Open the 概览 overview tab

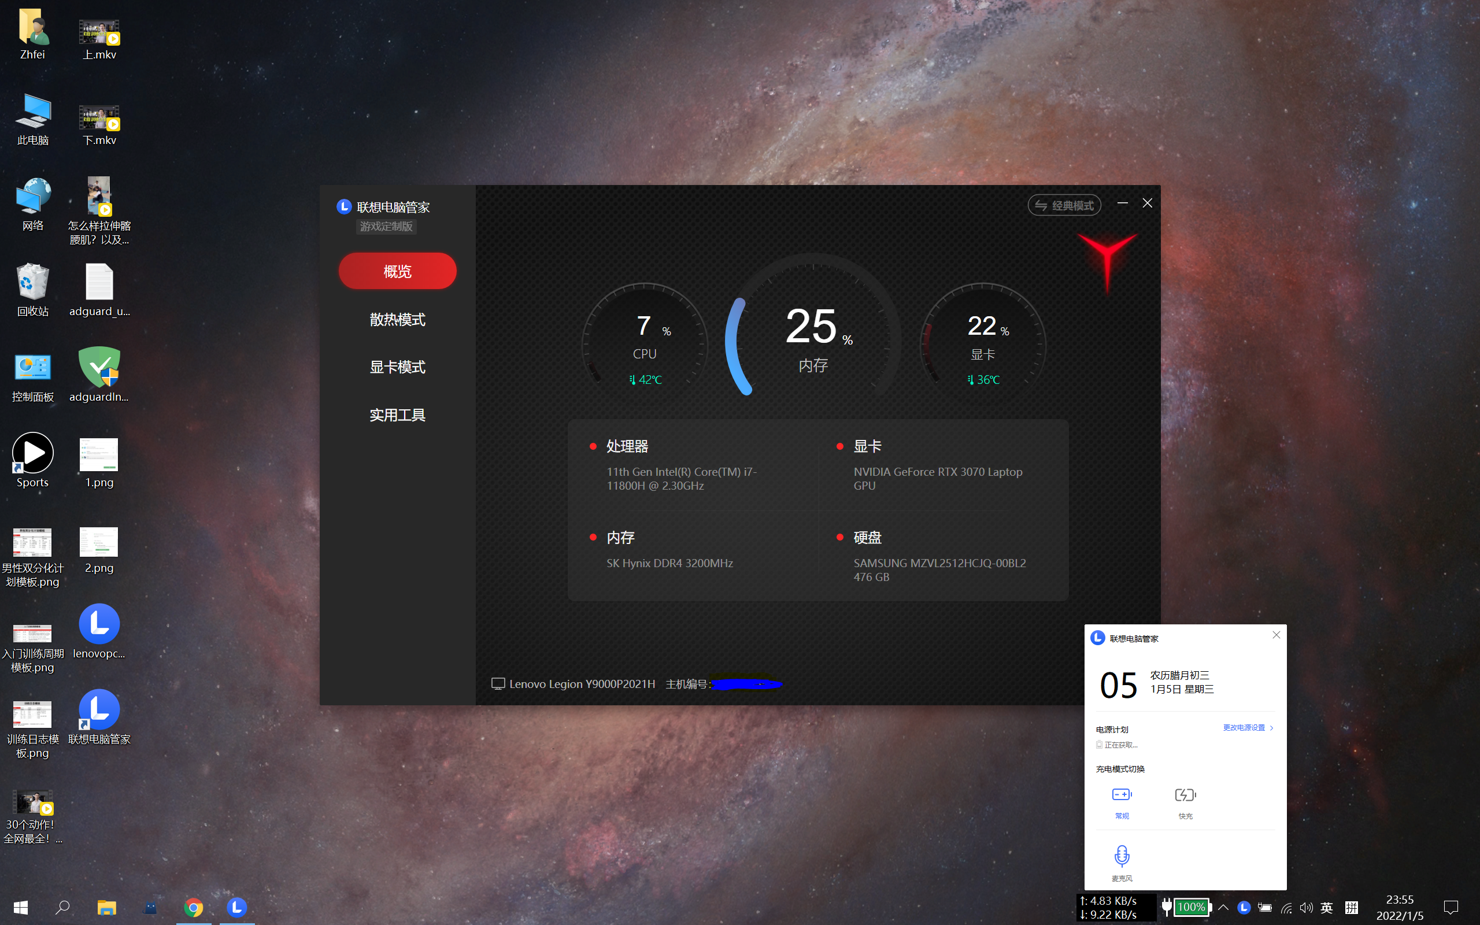398,271
